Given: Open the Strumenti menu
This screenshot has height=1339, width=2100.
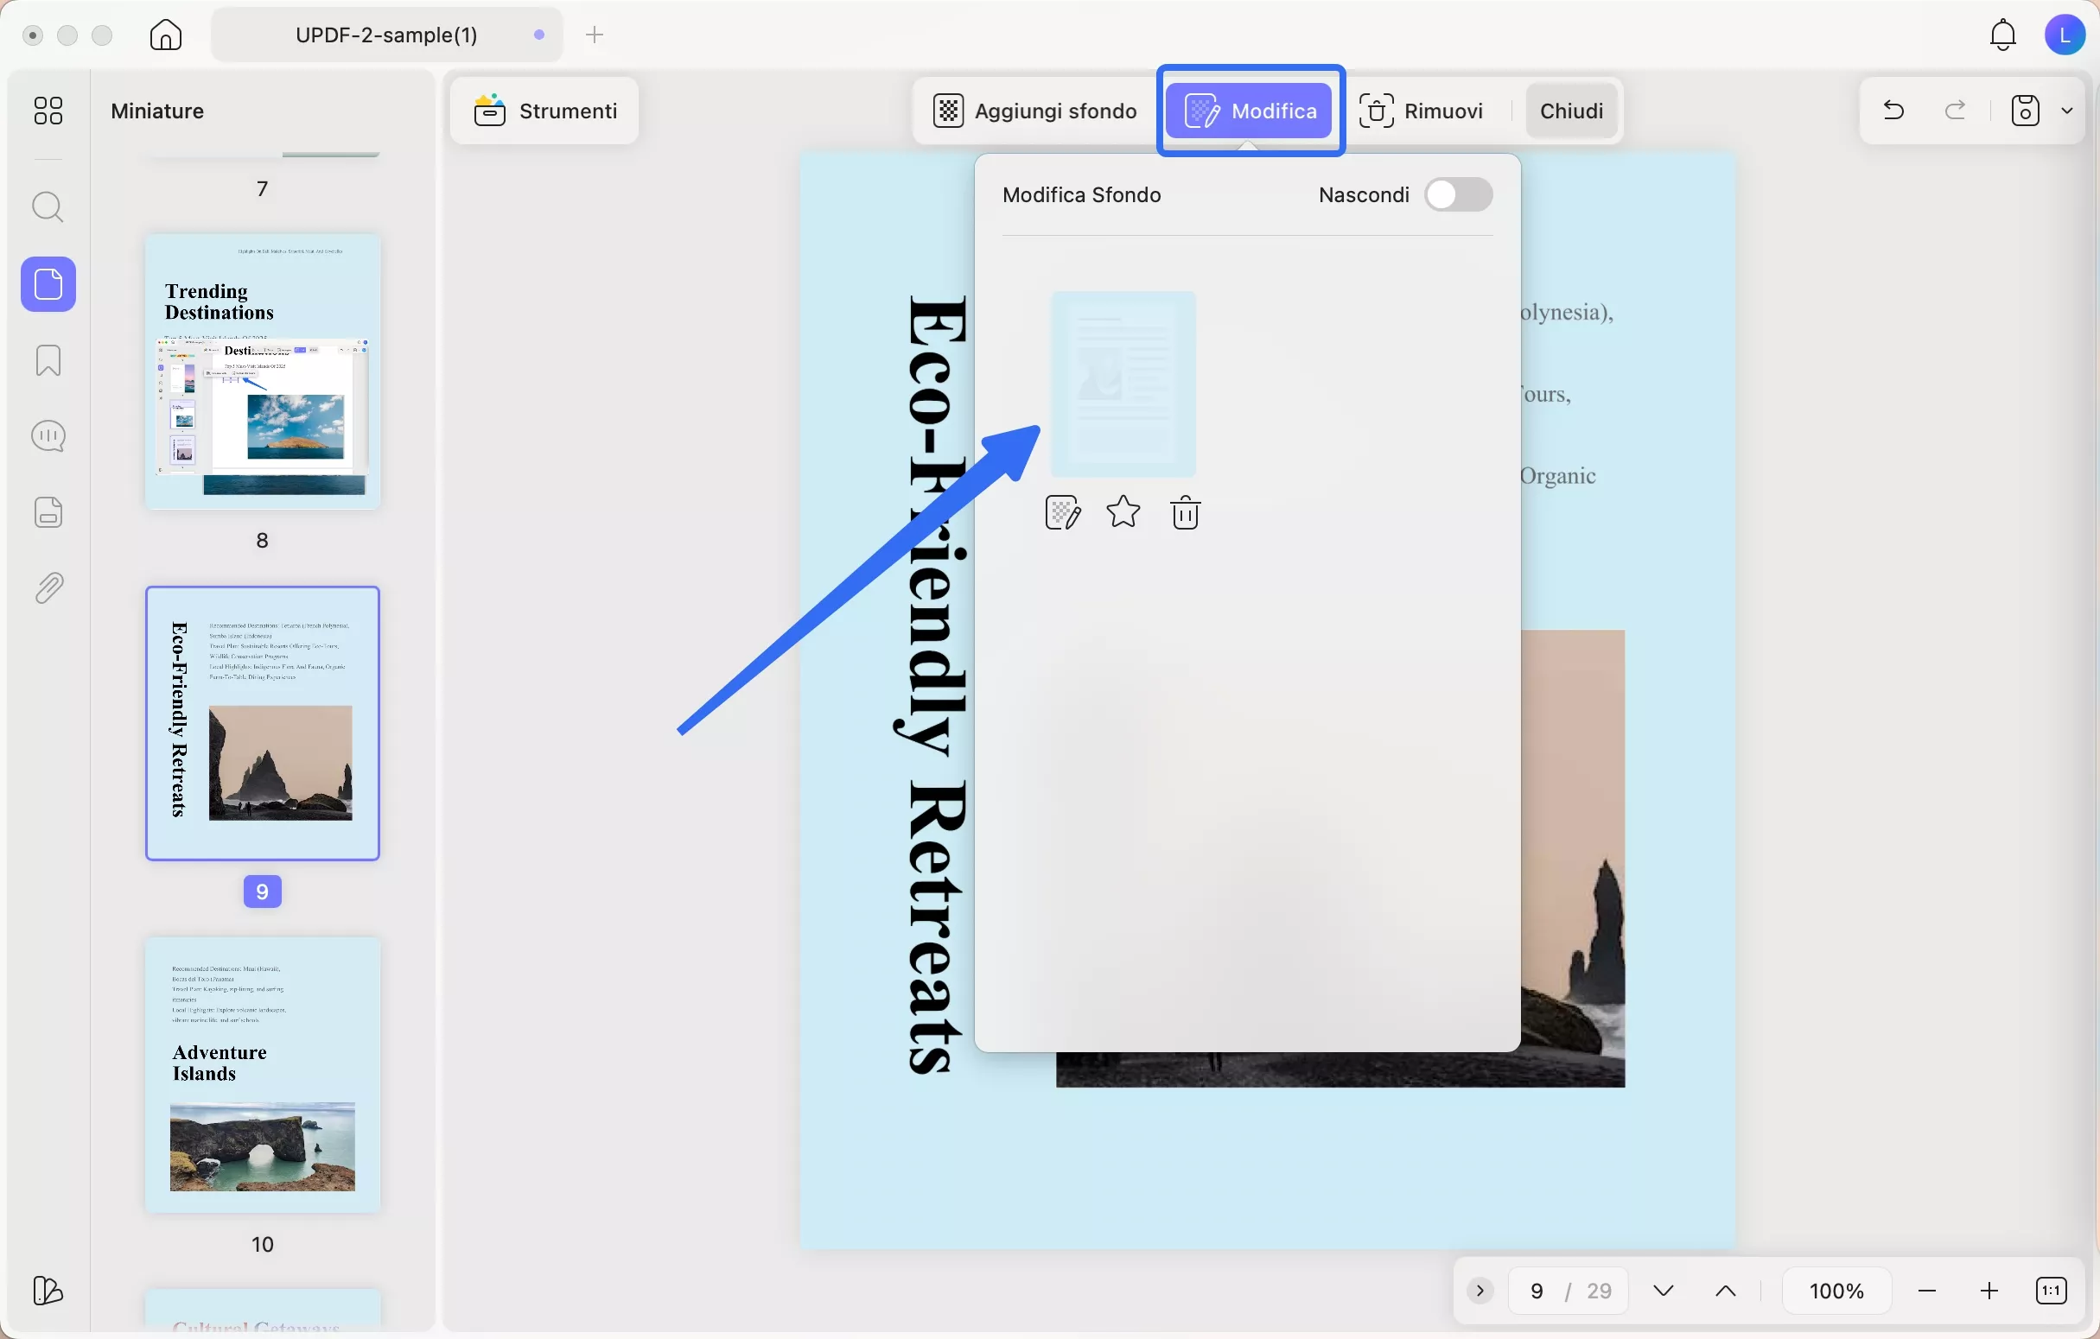Looking at the screenshot, I should tap(545, 111).
